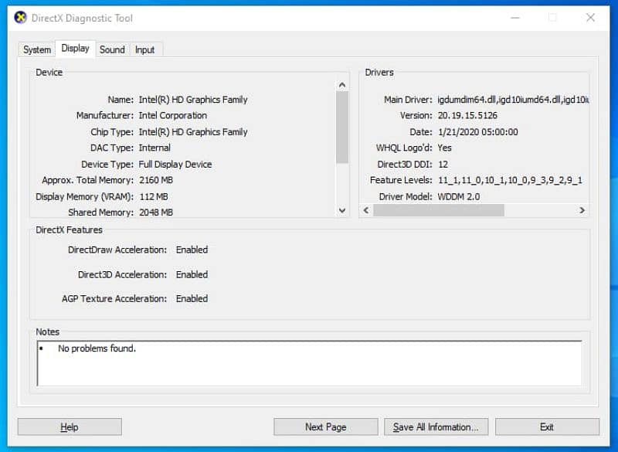
Task: Close the DirectX Diagnostic Tool window
Action: point(590,17)
